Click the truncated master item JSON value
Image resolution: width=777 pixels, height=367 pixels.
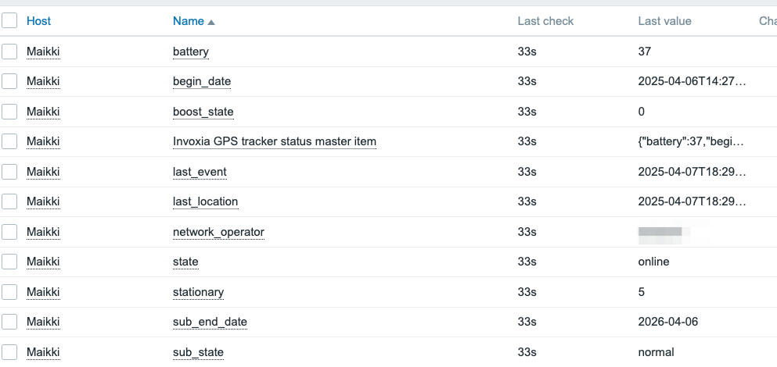click(692, 141)
